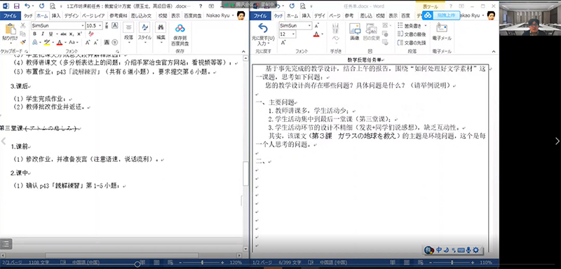Click the 画像 picture icon
Viewport: 561px width, 269px height.
(x=355, y=32)
